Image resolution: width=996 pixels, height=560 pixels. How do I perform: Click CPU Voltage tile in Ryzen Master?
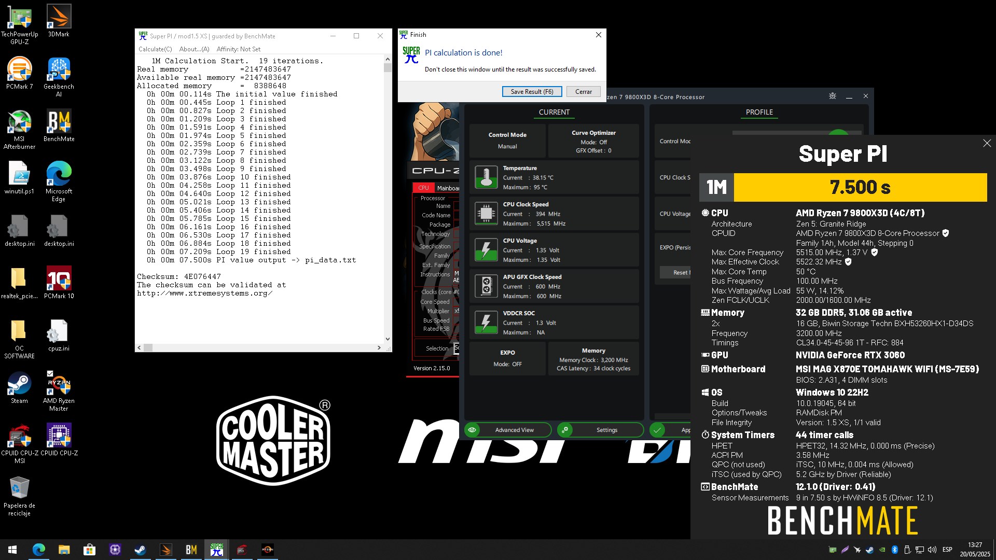point(554,250)
